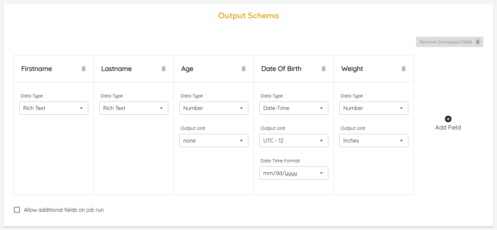Open Firstname Data Type dropdown
The height and width of the screenshot is (230, 497).
pos(54,108)
